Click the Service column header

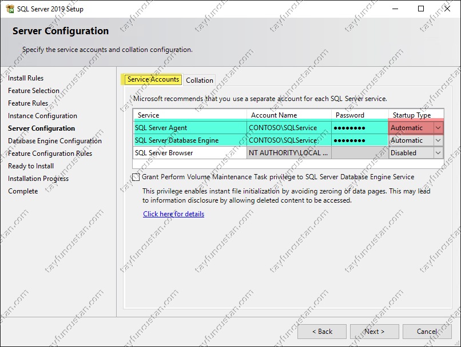coord(190,115)
